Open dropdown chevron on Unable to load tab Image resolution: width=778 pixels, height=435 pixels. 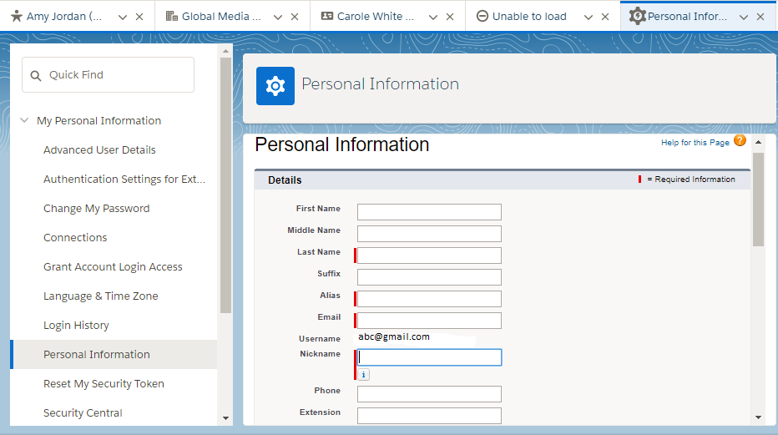(x=589, y=18)
